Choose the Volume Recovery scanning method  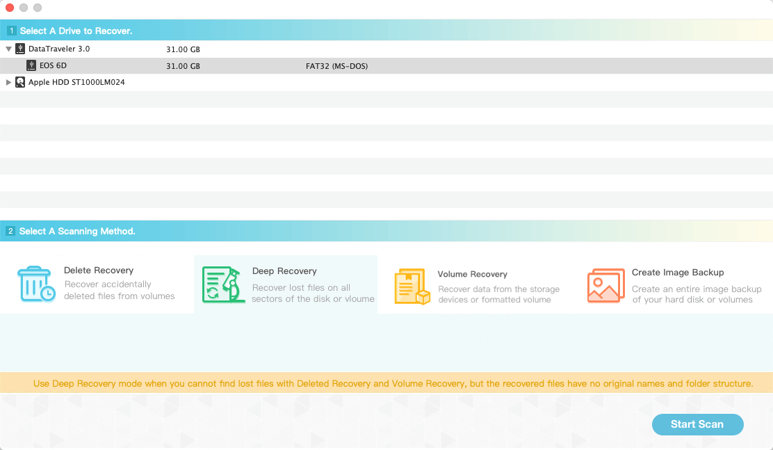[477, 287]
